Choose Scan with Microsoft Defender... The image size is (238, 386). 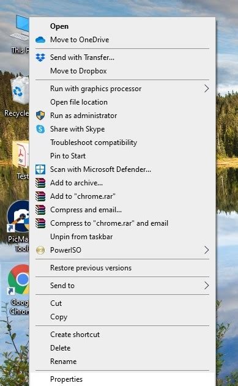pos(122,169)
